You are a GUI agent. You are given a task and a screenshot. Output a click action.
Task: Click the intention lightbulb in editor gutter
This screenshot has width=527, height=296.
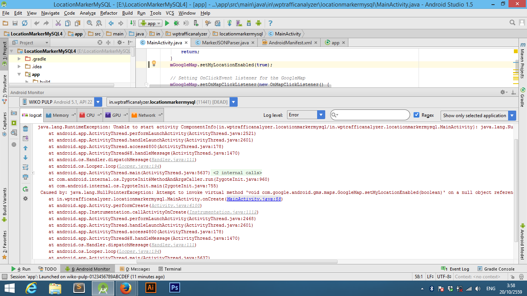pos(154,64)
